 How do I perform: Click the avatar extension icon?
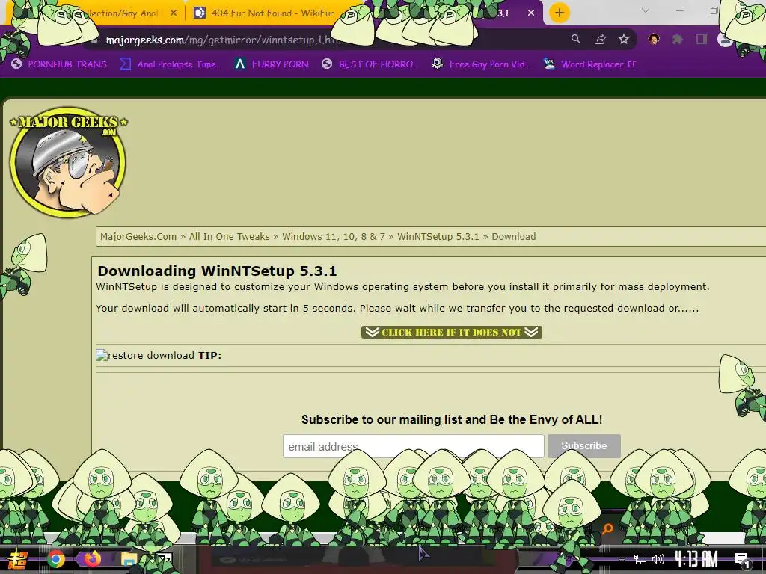(x=654, y=39)
